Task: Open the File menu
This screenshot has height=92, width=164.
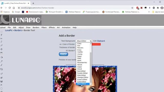Action: point(9,28)
